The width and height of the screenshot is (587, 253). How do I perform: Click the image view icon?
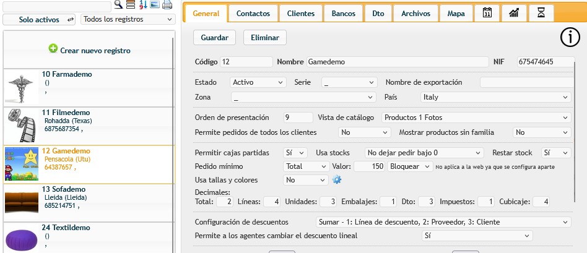pos(155,4)
